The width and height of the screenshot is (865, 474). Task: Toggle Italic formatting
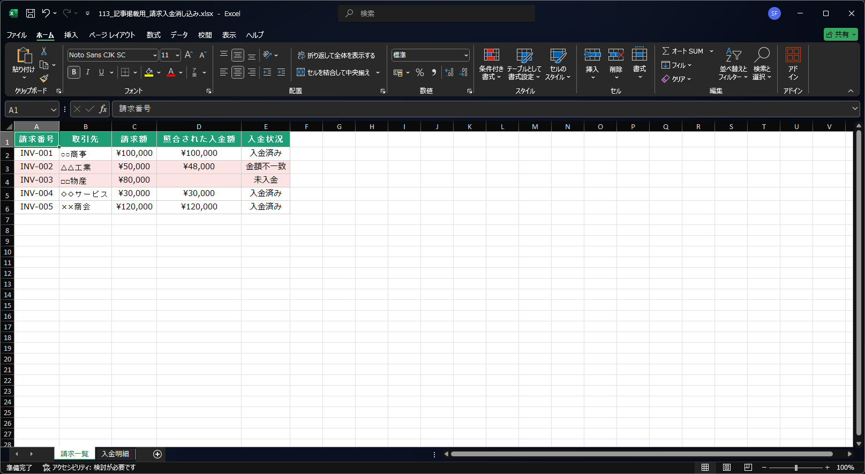tap(87, 72)
